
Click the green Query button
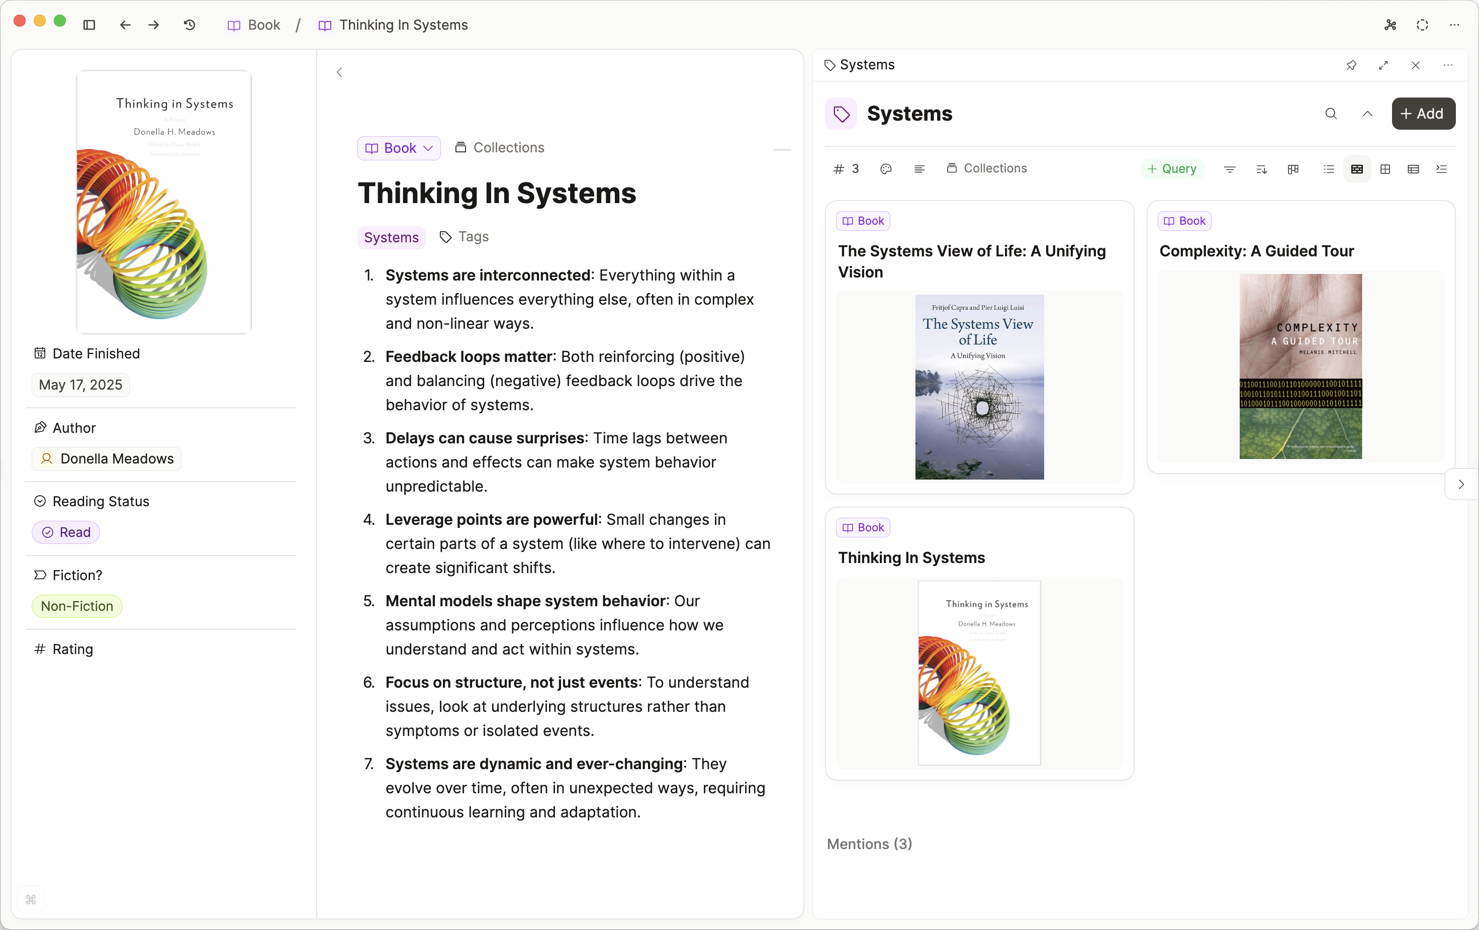(x=1172, y=169)
